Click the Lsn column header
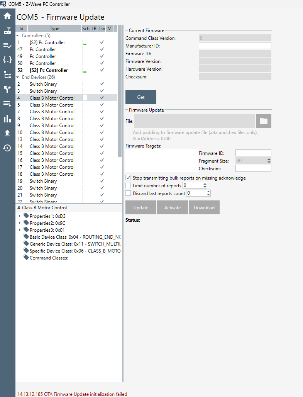This screenshot has width=303, height=397. (x=102, y=28)
